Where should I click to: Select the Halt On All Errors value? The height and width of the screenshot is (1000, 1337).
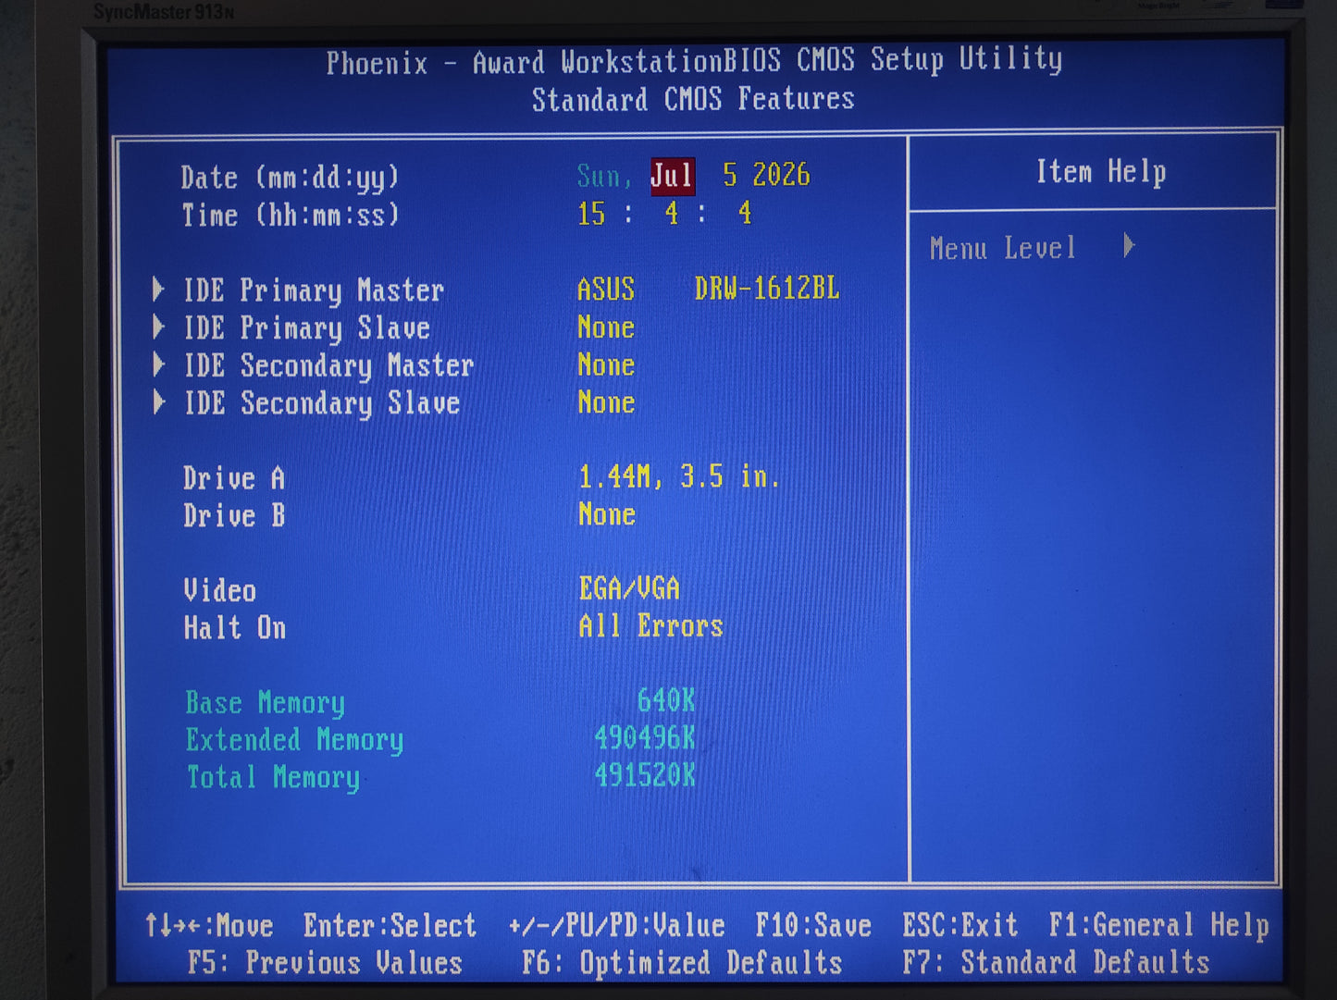[650, 626]
